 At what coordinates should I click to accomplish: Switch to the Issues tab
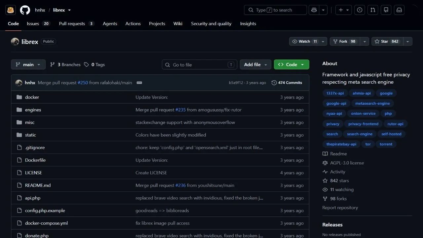point(38,23)
